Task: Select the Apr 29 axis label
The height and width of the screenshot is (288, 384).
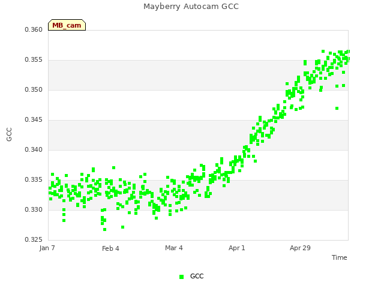Action: coord(300,248)
